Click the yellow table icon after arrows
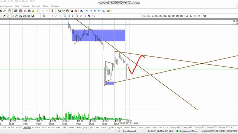The image size is (238, 134). (109, 11)
